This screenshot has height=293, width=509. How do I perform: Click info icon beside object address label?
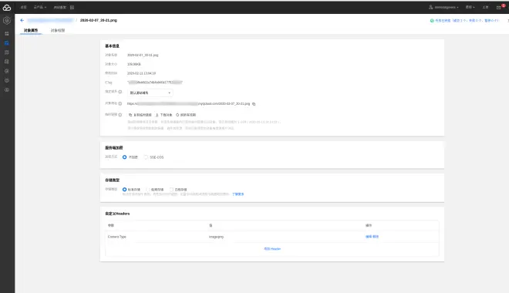tap(120, 103)
